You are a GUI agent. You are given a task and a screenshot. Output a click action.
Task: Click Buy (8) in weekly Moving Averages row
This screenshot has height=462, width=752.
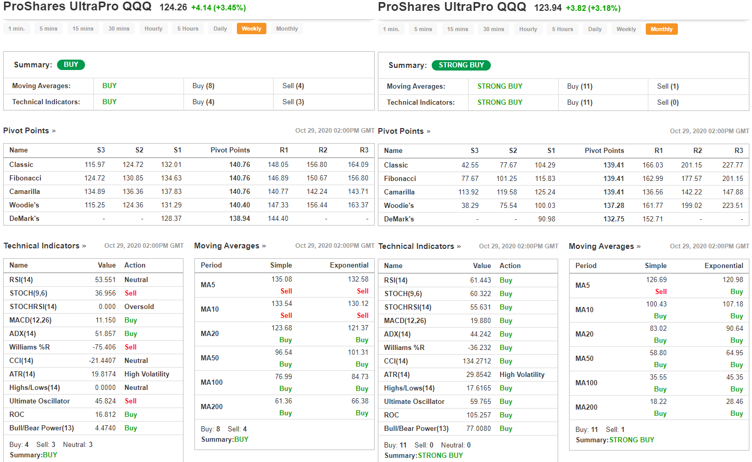(203, 86)
